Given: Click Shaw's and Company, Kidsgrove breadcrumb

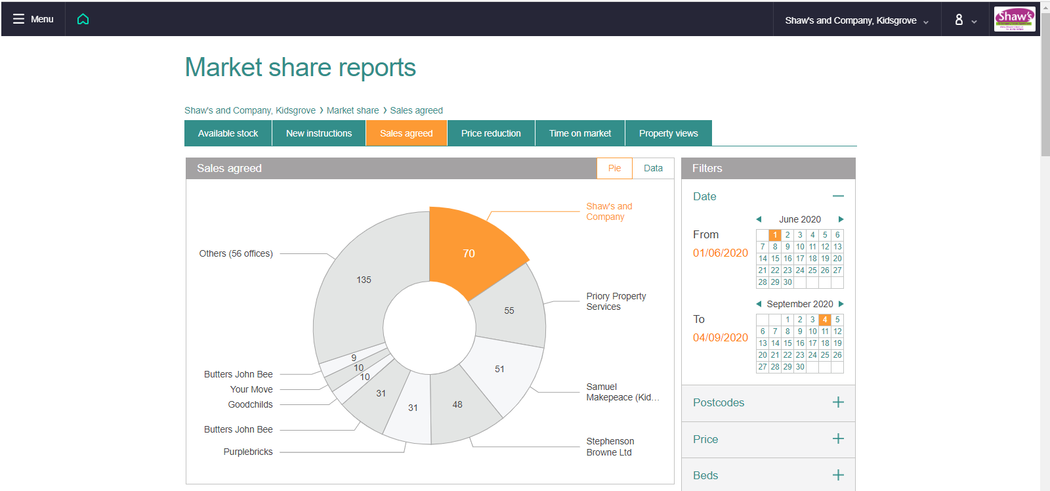Looking at the screenshot, I should click(250, 110).
